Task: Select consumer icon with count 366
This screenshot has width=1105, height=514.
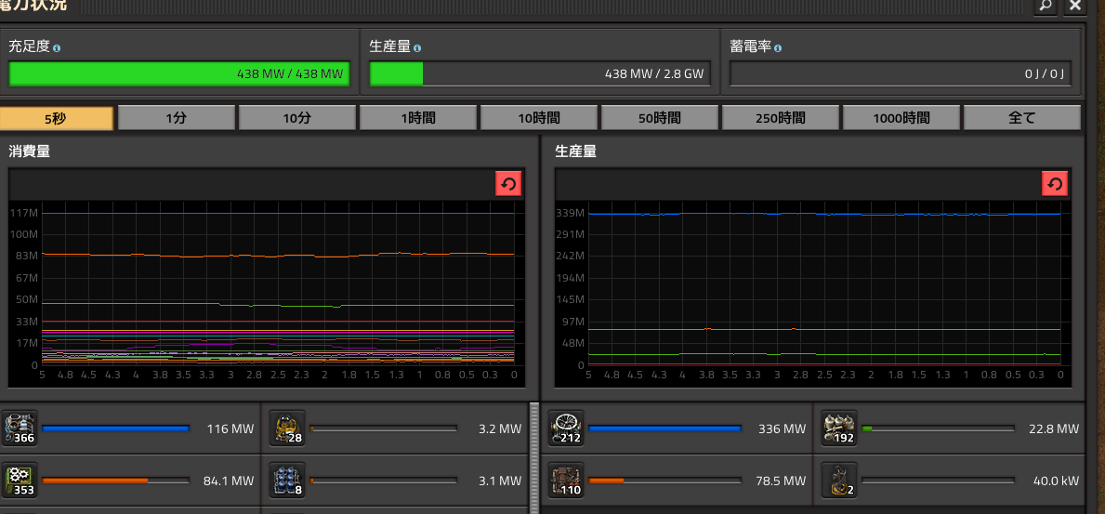Action: 19,428
